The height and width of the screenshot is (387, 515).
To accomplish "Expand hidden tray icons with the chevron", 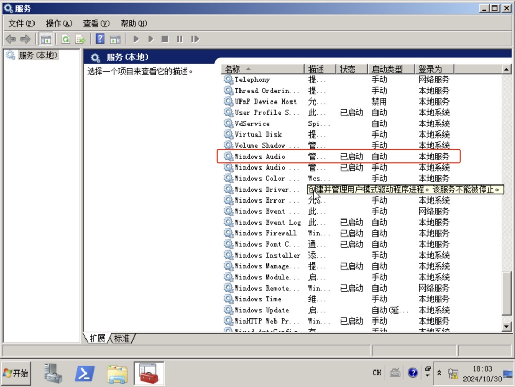I will pyautogui.click(x=439, y=373).
